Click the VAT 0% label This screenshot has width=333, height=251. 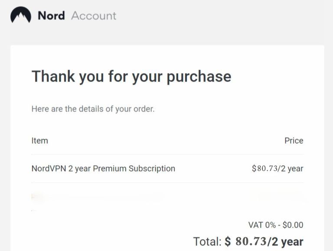(x=261, y=225)
